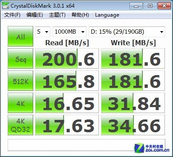Image resolution: width=173 pixels, height=157 pixels.
Task: Start the Seq sequential test
Action: (x=20, y=58)
